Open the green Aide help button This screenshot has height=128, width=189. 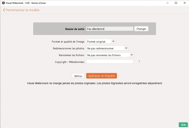pos(183,125)
